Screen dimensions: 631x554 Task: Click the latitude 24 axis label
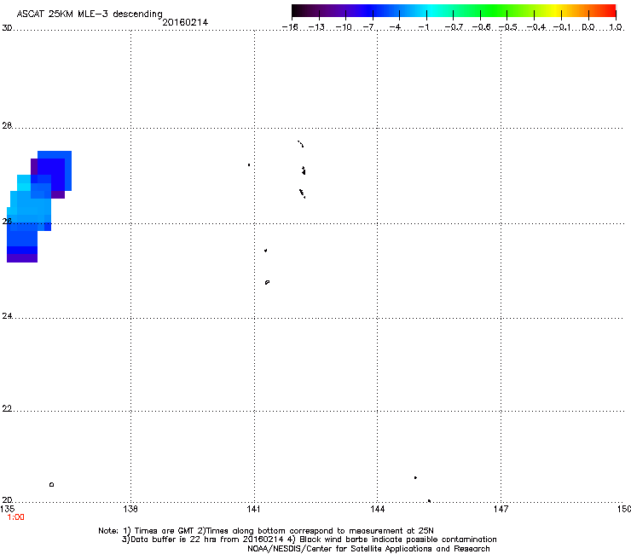pos(7,316)
